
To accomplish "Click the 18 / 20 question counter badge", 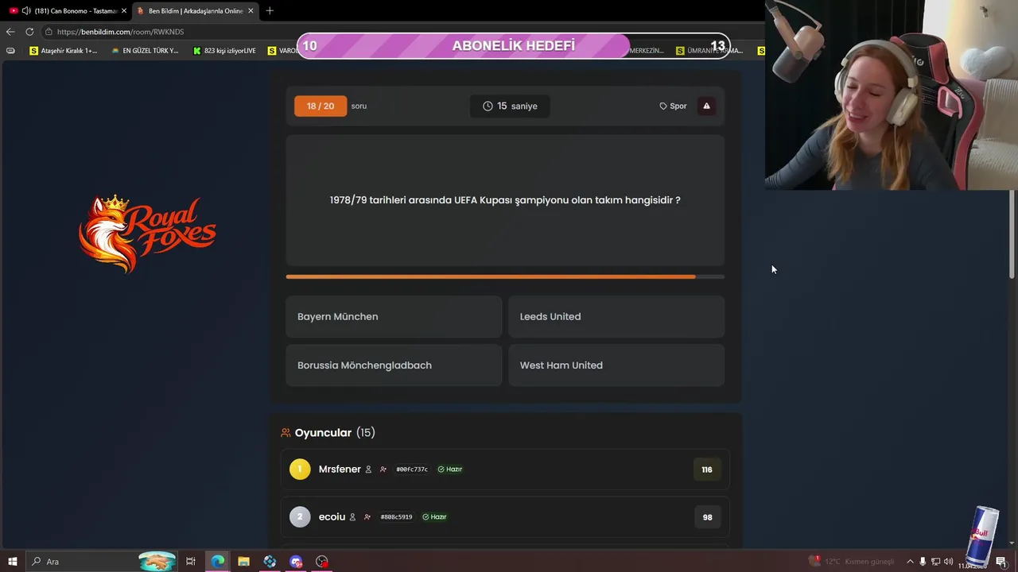I will point(321,106).
